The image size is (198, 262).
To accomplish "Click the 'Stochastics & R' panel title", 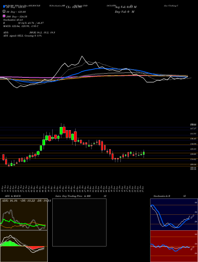I will 162,196.
